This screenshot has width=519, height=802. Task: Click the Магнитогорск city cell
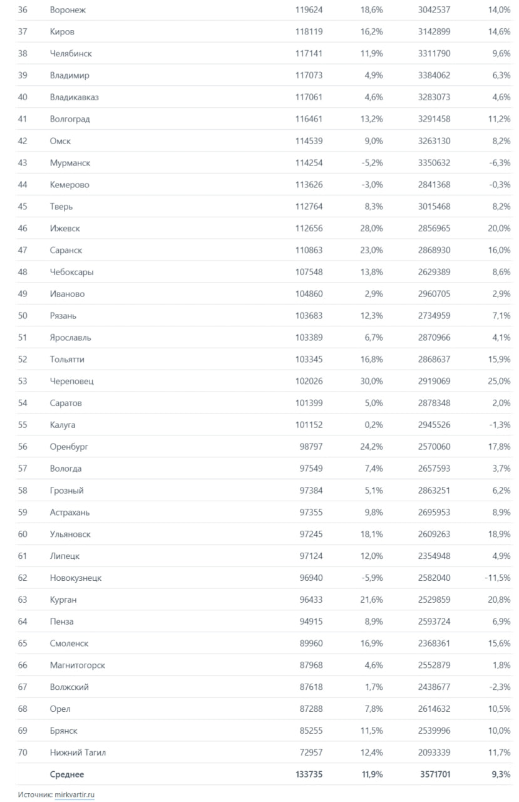pyautogui.click(x=78, y=665)
